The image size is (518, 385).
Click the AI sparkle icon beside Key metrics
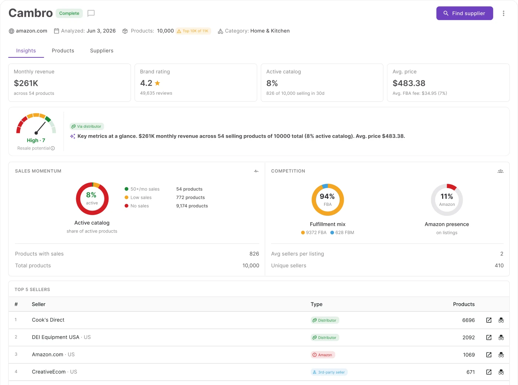click(x=73, y=136)
